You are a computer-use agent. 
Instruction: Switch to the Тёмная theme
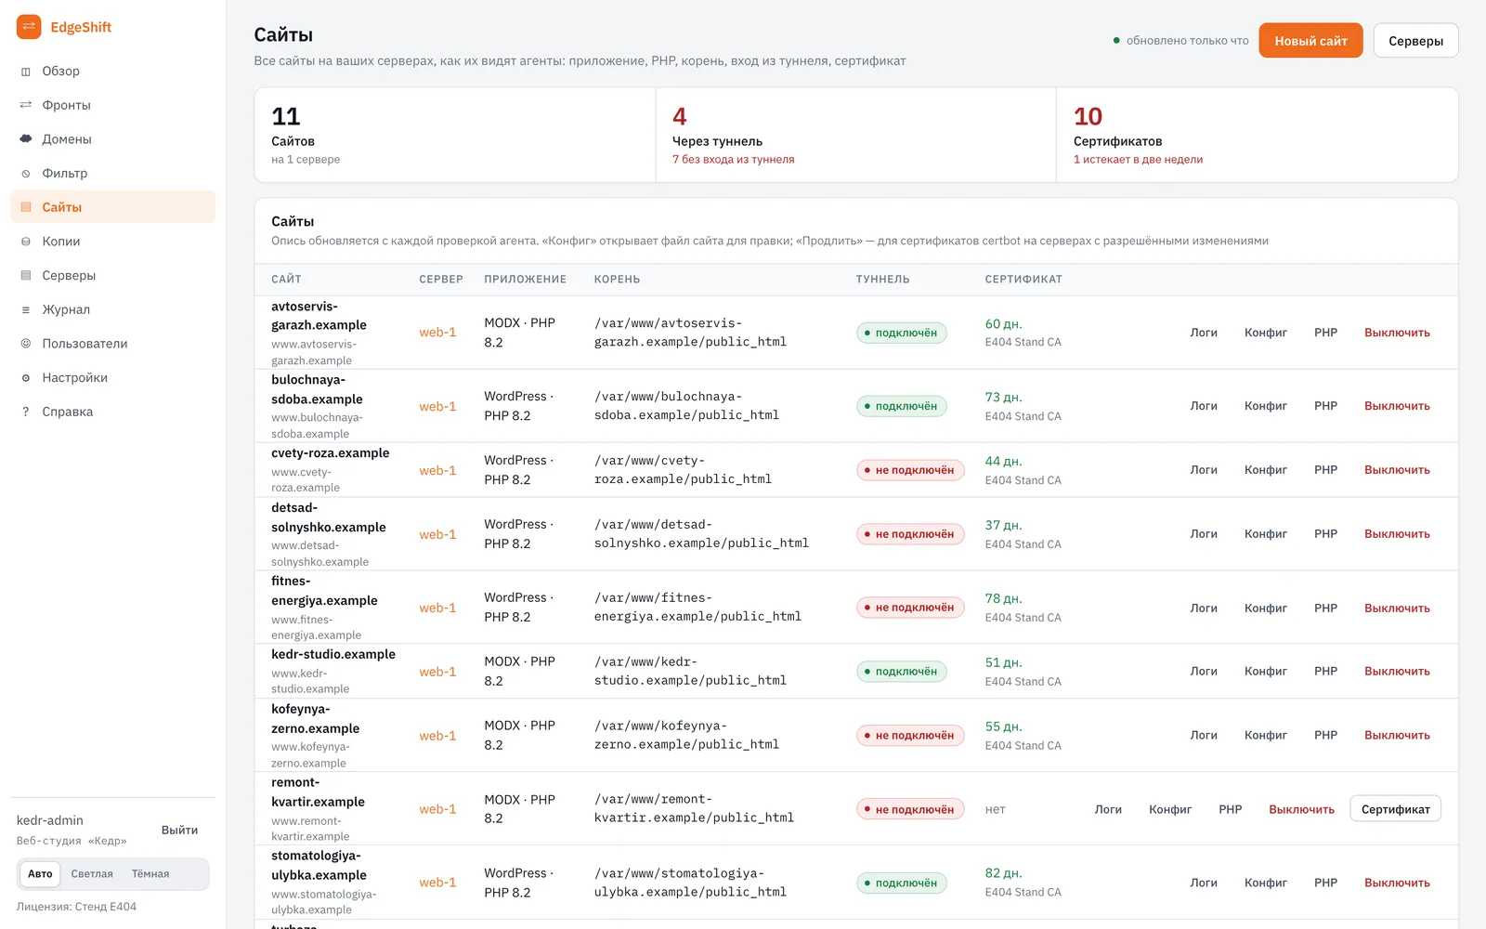coord(150,874)
